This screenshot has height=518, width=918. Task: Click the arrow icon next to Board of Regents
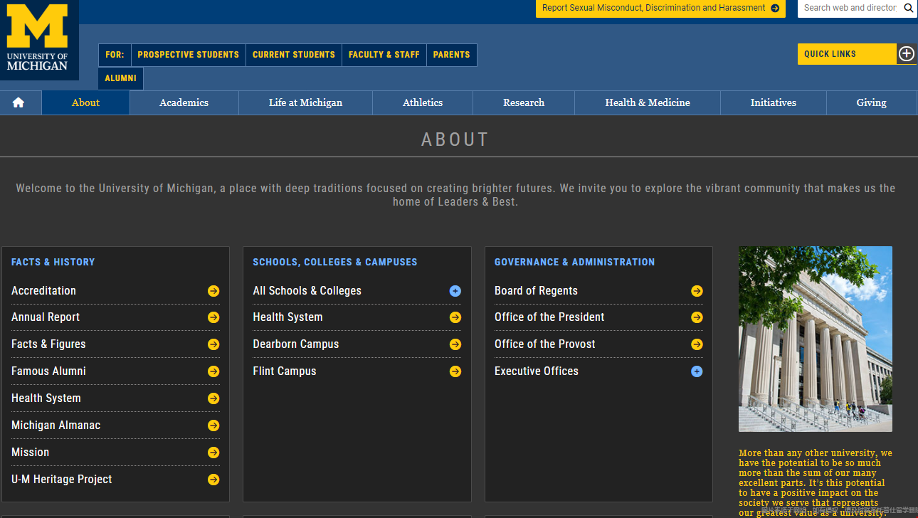click(697, 291)
